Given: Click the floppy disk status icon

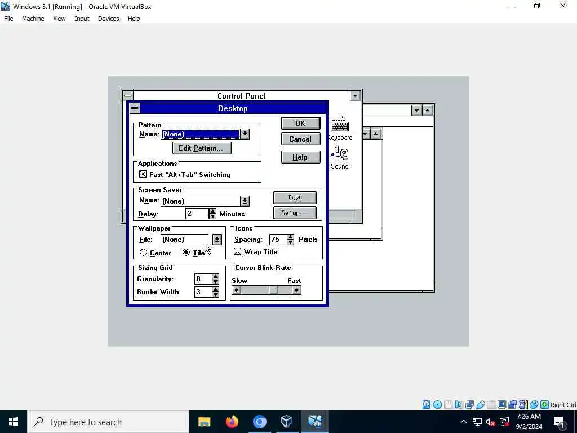Looking at the screenshot, I should (x=448, y=405).
